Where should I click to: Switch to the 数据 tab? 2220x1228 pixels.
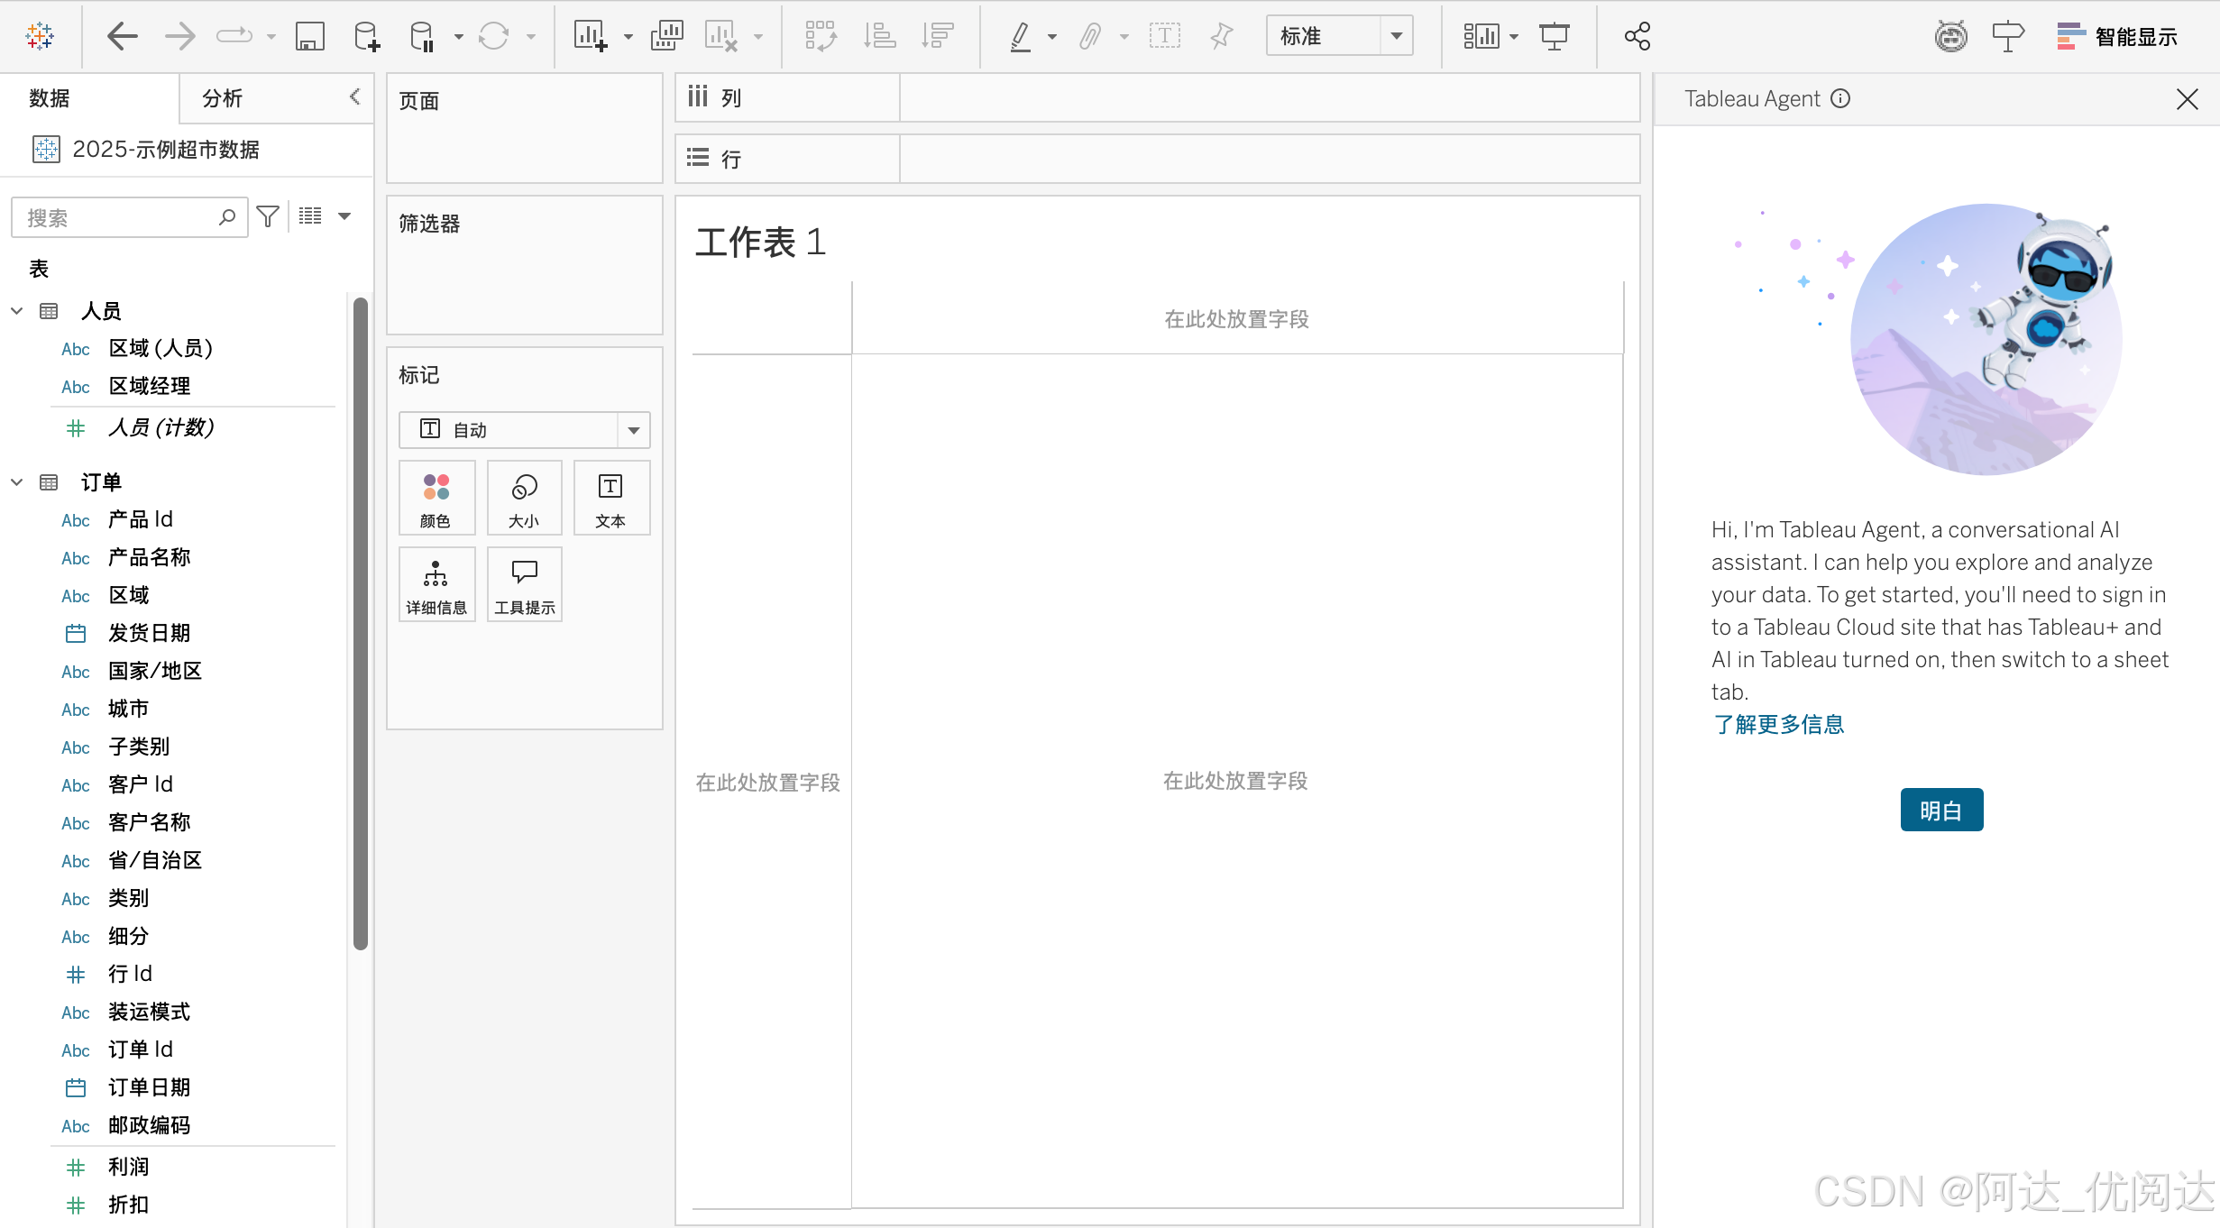(50, 98)
